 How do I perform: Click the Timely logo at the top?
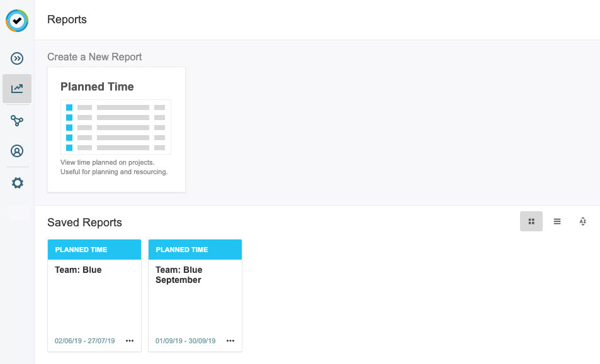16,21
